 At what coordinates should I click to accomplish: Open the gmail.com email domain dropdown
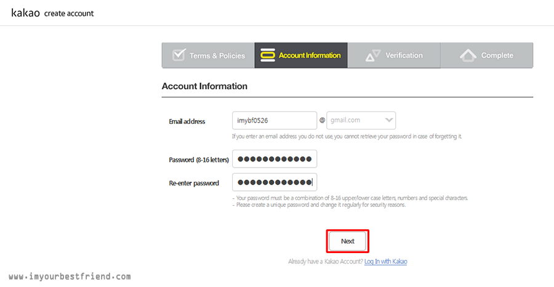tap(361, 120)
